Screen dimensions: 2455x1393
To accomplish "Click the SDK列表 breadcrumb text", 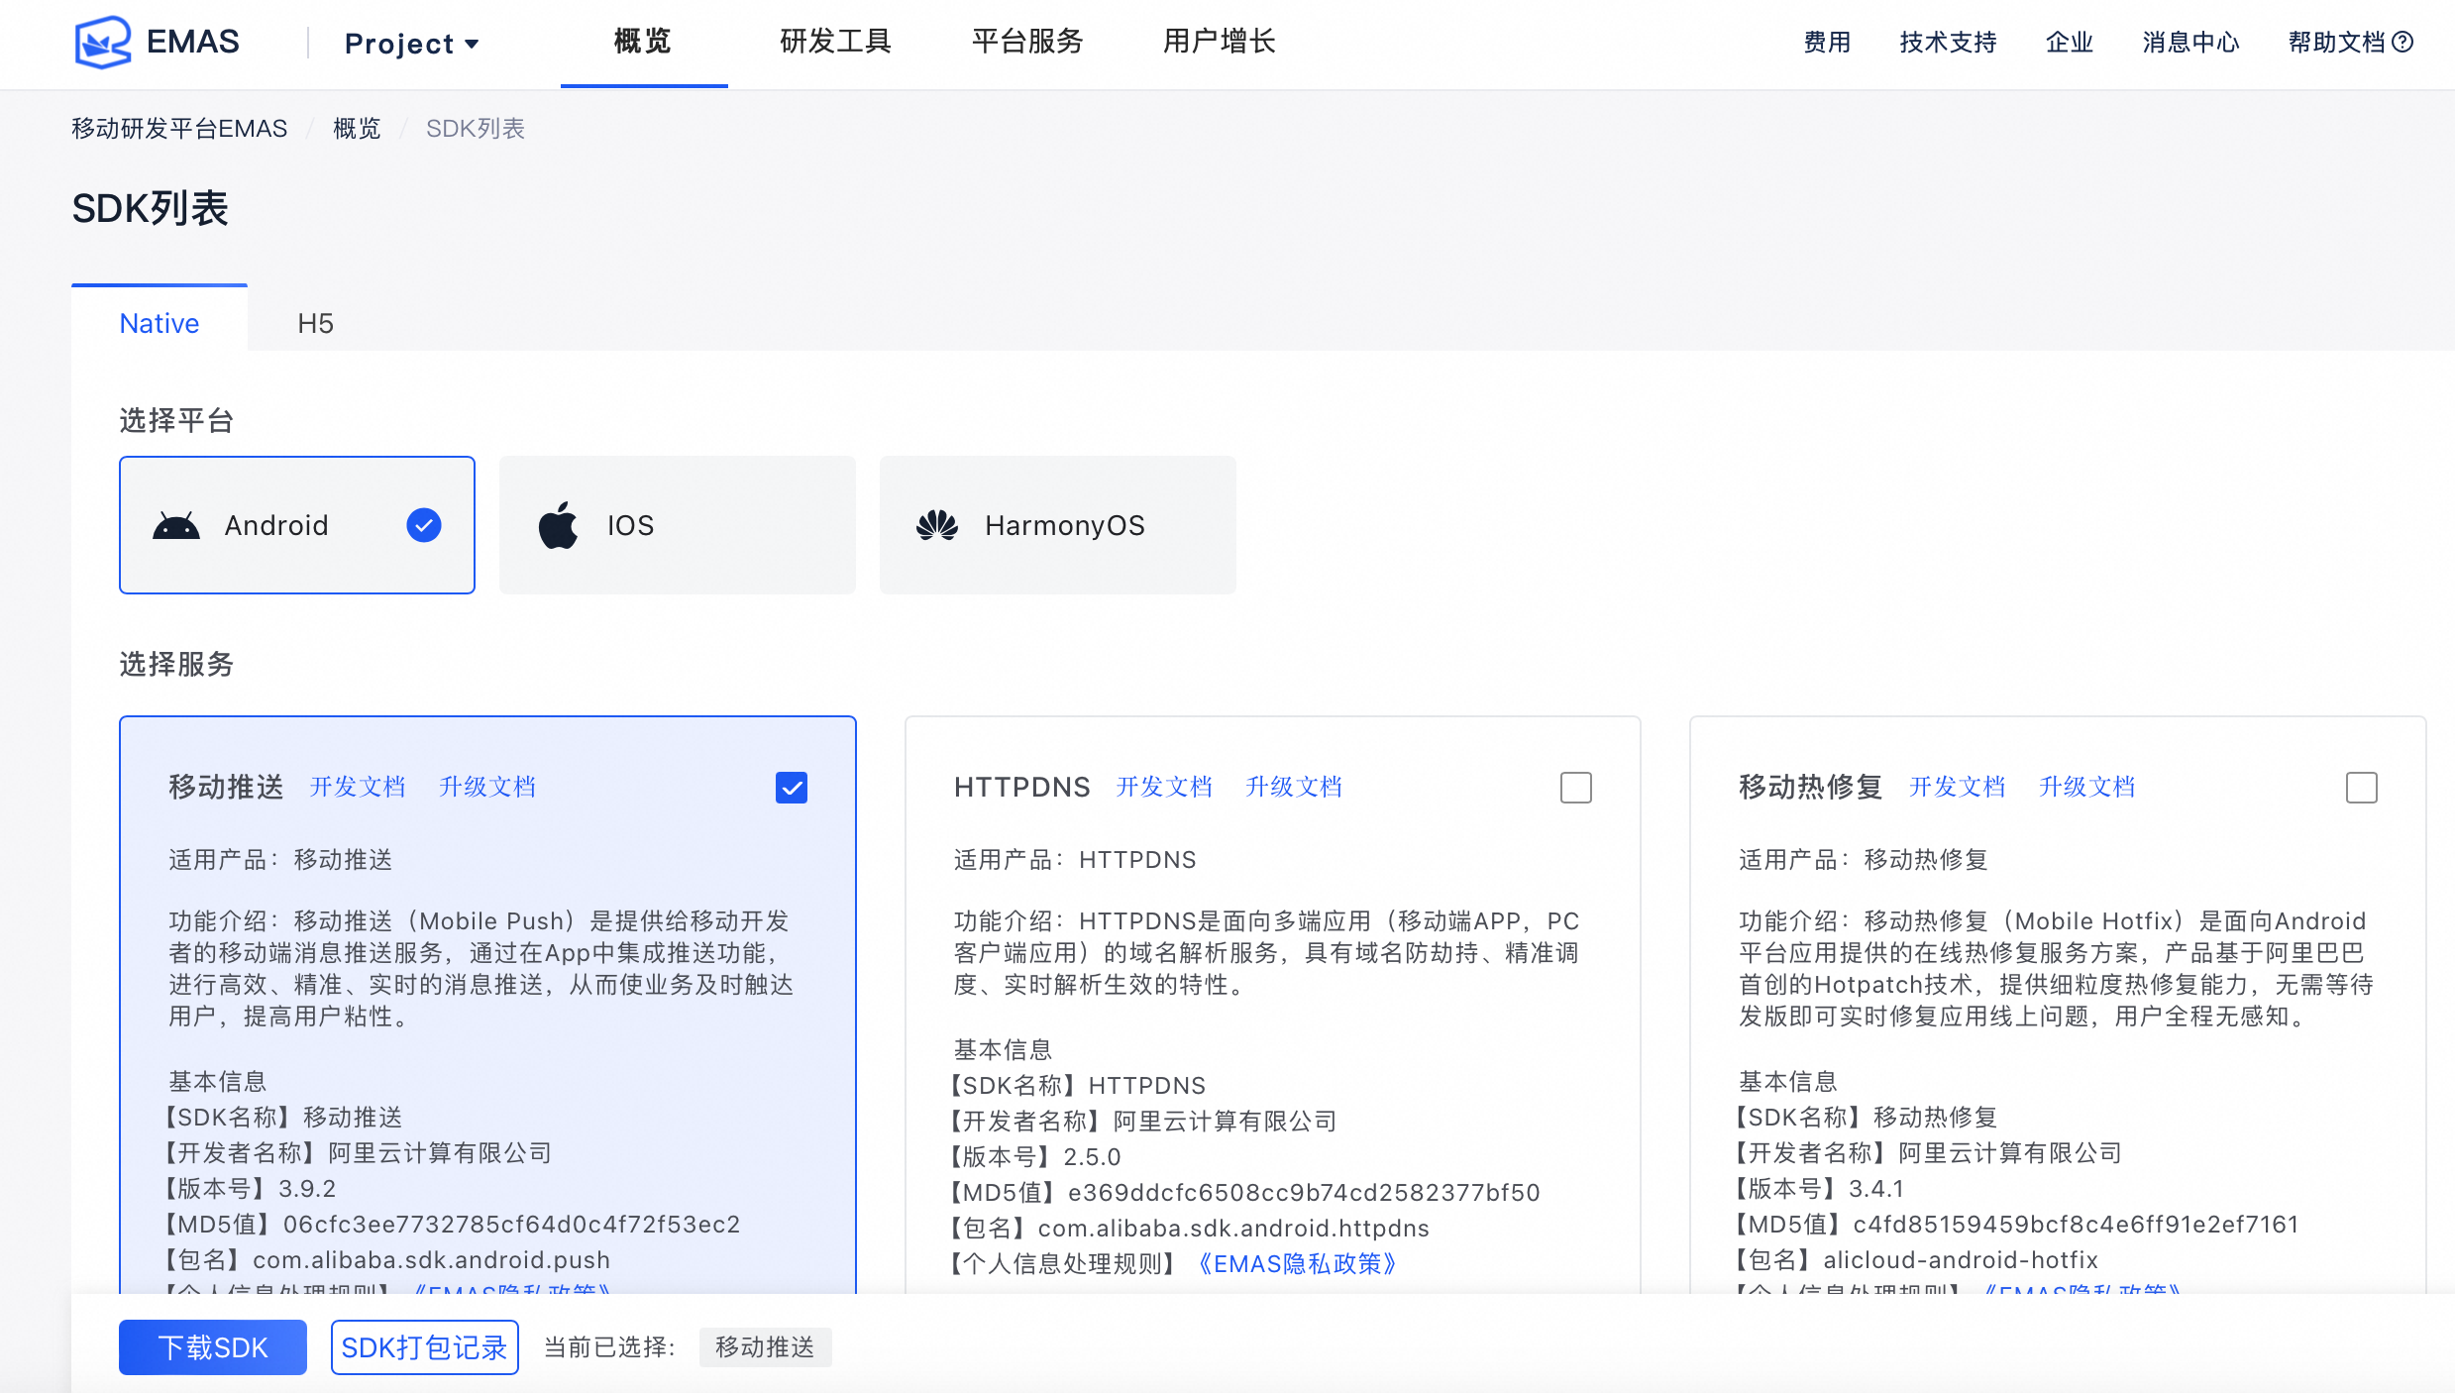I will (476, 129).
